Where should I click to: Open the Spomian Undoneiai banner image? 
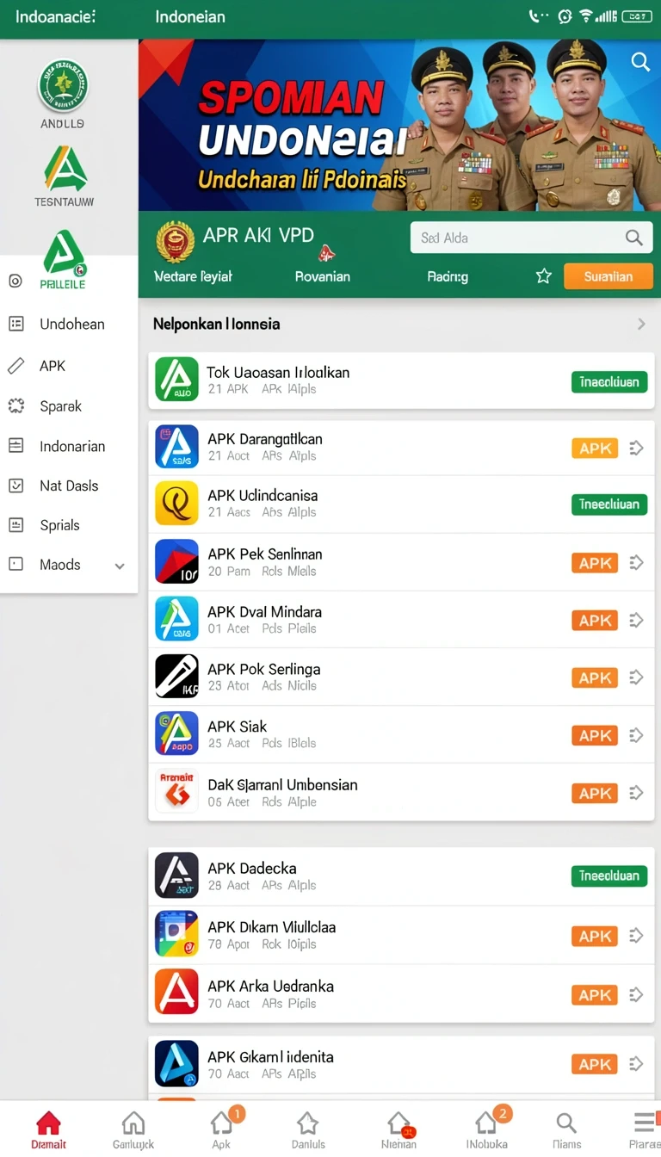coord(399,125)
